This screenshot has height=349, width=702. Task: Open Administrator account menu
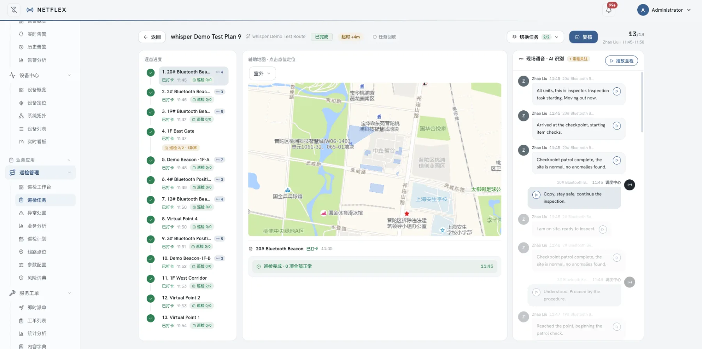click(664, 10)
